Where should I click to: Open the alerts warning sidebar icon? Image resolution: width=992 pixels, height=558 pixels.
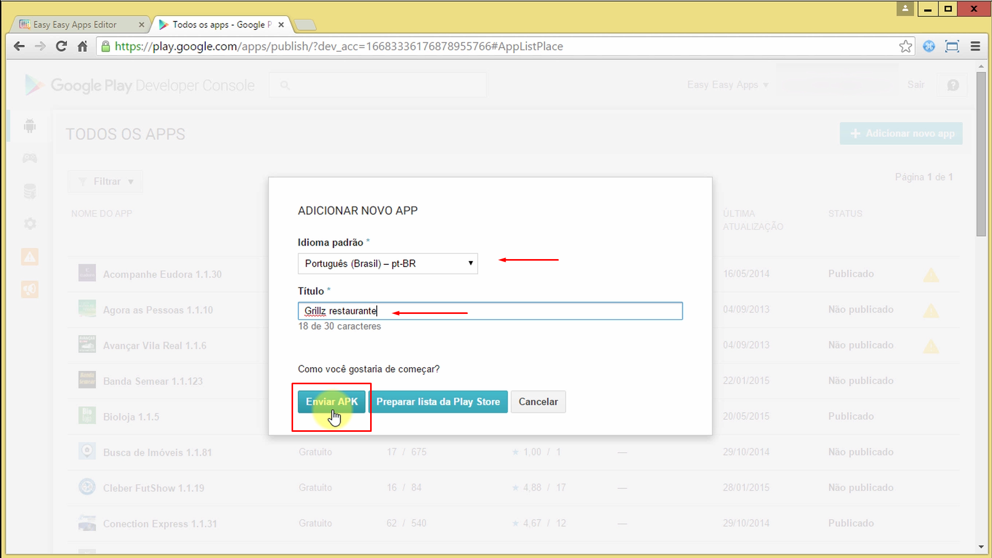coord(30,257)
